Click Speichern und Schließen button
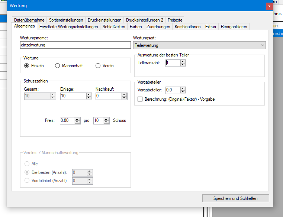The height and width of the screenshot is (217, 283). [x=235, y=198]
